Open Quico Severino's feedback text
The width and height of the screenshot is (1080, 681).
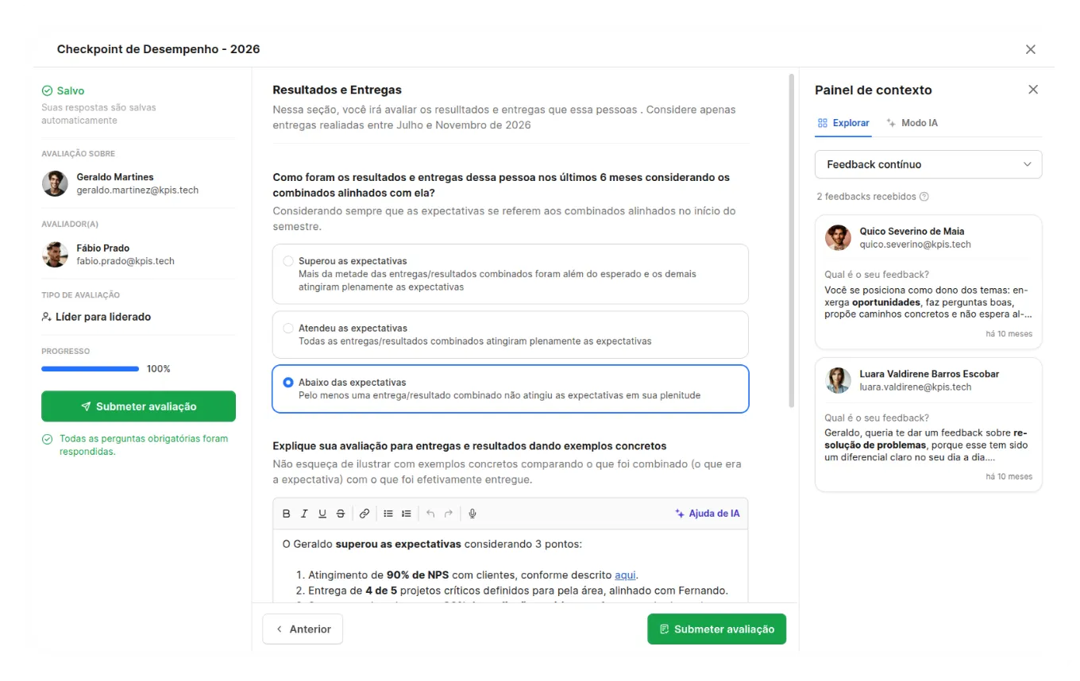click(x=928, y=301)
